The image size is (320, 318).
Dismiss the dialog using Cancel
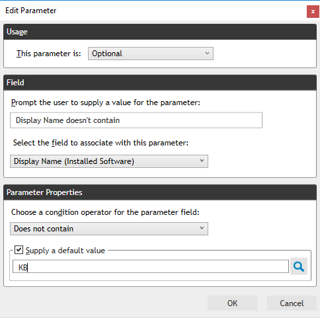tap(292, 303)
